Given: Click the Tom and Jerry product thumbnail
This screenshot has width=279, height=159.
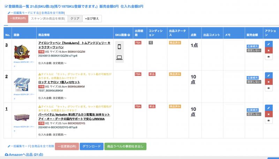Looking at the screenshot, I should click(x=22, y=52).
